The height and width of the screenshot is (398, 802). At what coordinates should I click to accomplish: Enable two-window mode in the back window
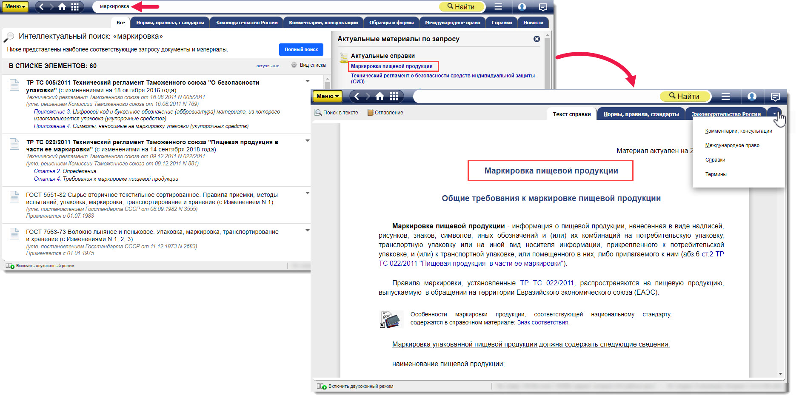click(40, 266)
